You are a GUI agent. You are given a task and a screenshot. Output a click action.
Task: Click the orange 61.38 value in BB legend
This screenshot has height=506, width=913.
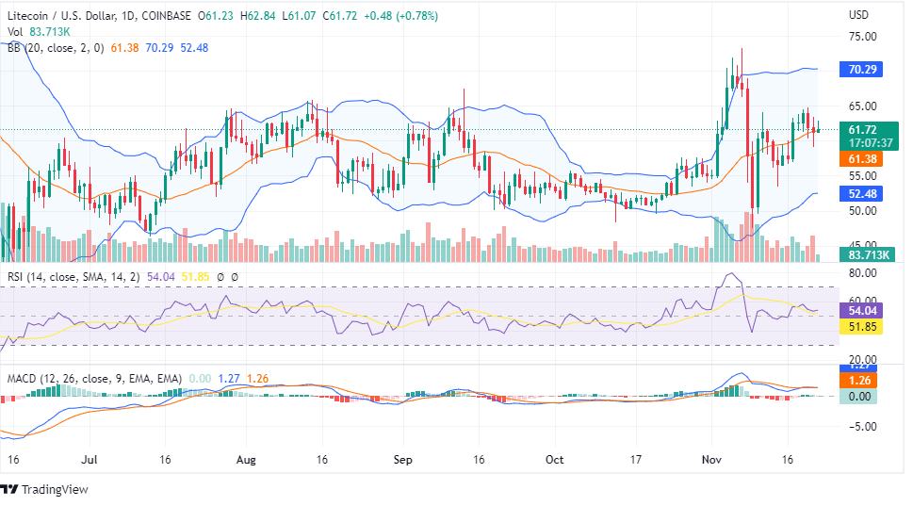pyautogui.click(x=124, y=48)
